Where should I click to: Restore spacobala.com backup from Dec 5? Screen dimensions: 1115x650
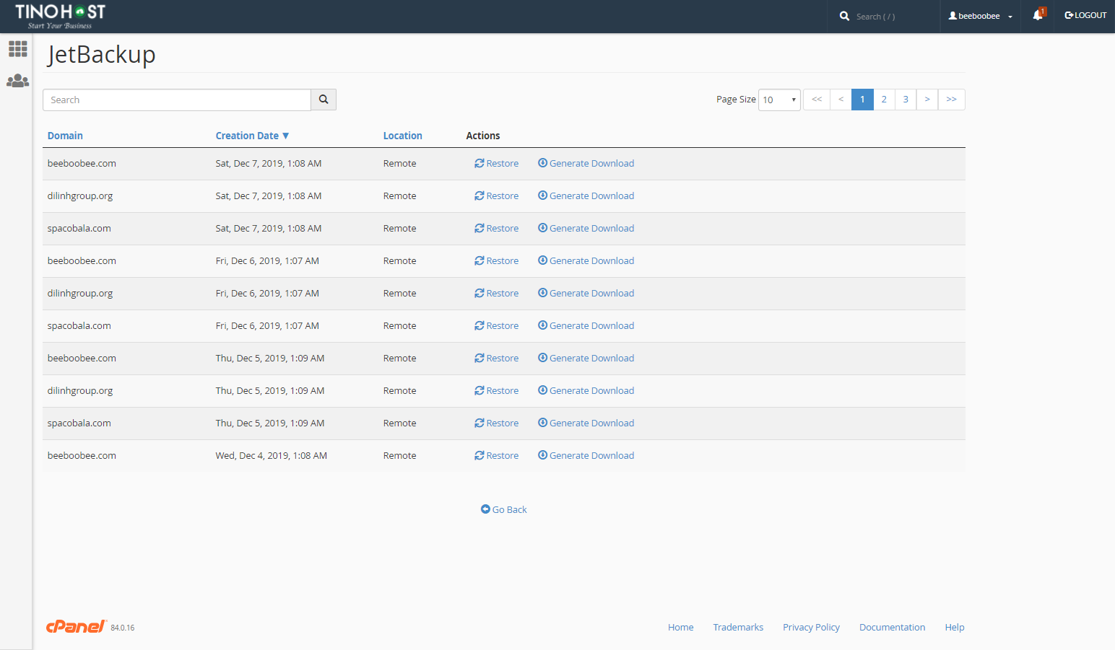tap(497, 423)
